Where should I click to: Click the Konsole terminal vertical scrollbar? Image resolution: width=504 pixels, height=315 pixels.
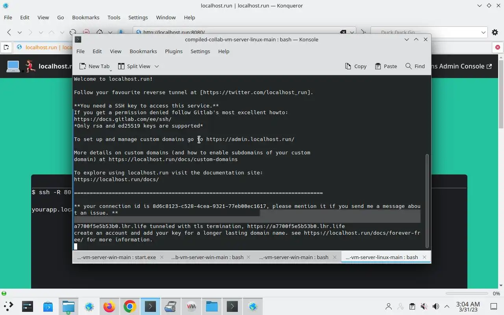tap(427, 201)
